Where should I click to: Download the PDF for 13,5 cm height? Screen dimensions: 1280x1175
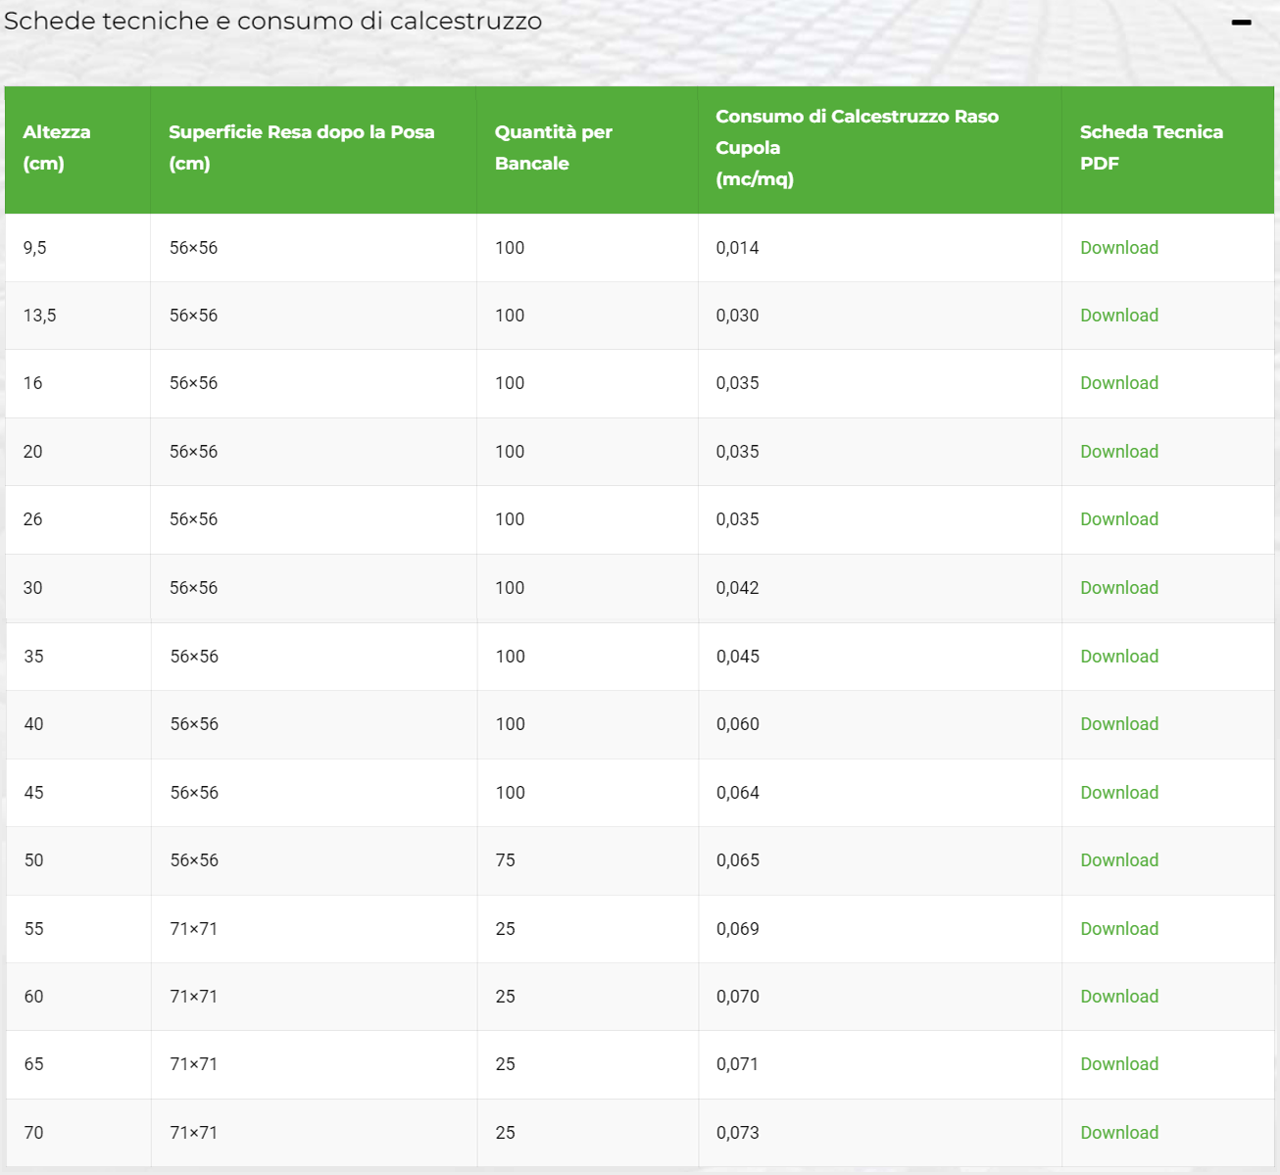click(1118, 316)
